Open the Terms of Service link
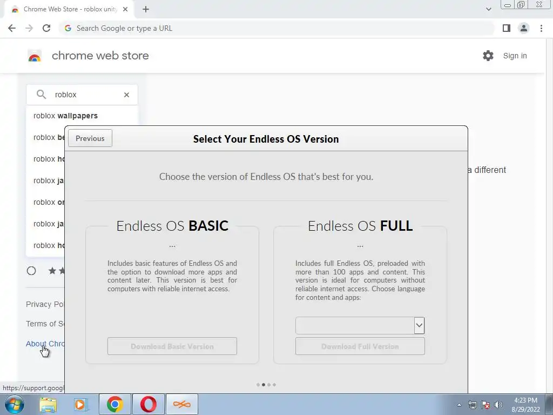Image resolution: width=553 pixels, height=415 pixels. click(x=45, y=324)
